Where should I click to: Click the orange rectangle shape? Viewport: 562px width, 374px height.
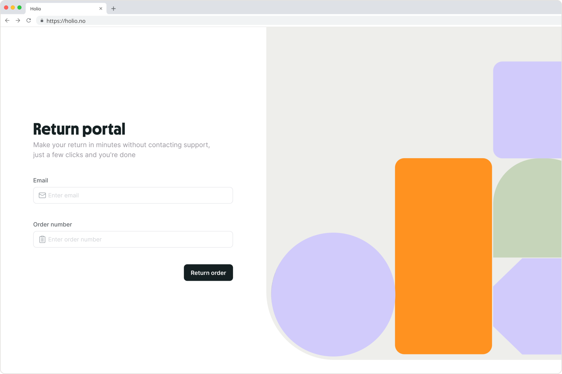443,256
